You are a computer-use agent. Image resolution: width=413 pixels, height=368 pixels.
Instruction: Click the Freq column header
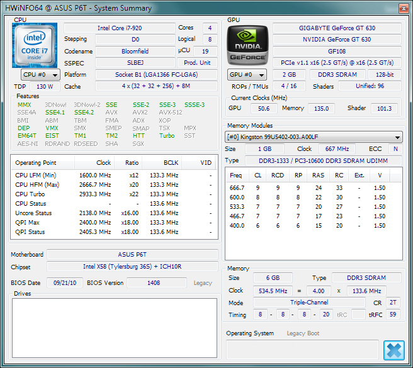coord(236,176)
